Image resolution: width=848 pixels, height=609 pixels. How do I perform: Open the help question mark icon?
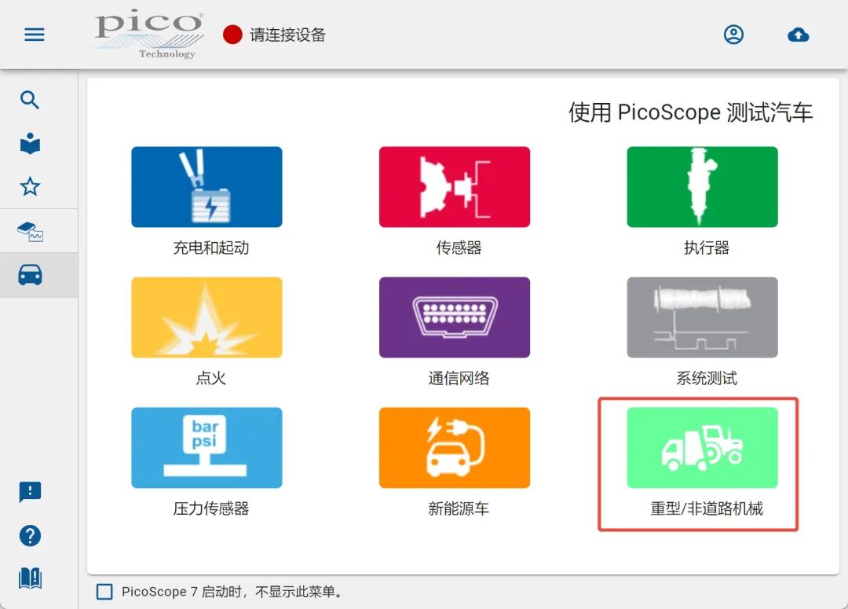pos(30,536)
